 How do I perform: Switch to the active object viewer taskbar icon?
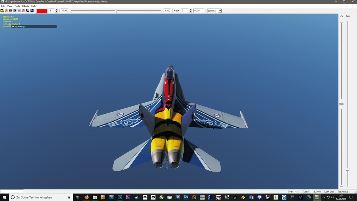317,197
